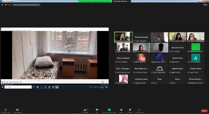The image size is (209, 114).
Task: Click the green encryption shield icon
Action: (2, 5)
